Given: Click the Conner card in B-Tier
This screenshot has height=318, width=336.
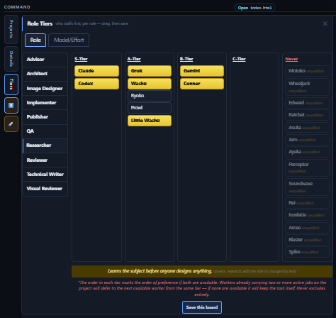Looking at the screenshot, I should 202,84.
